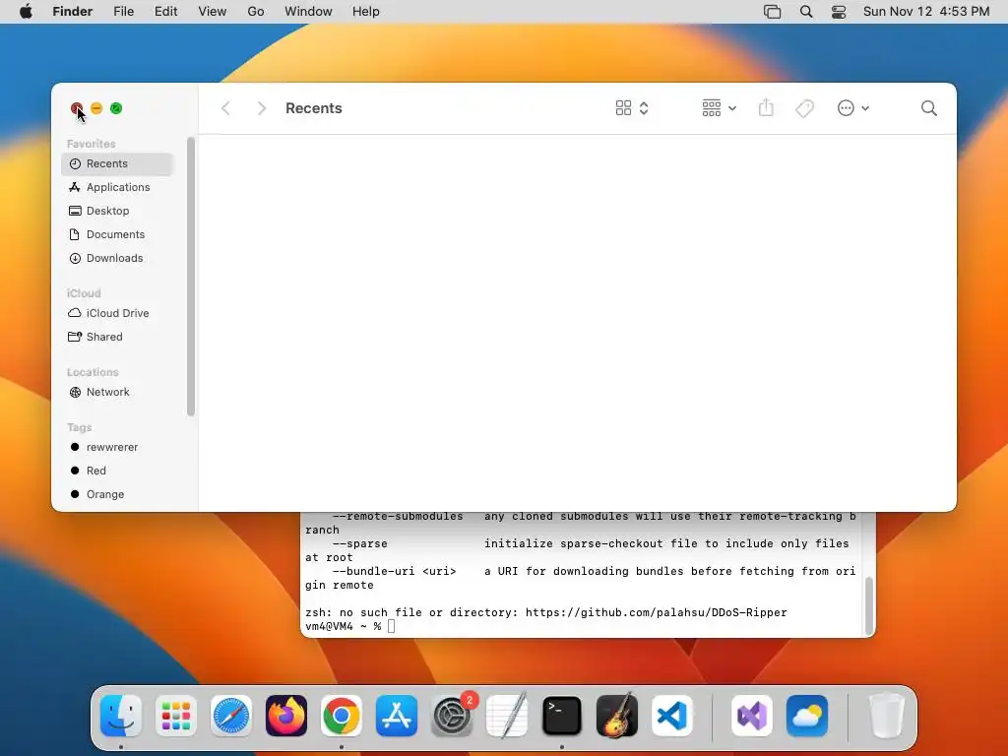Image resolution: width=1008 pixels, height=756 pixels.
Task: Open Spotlight search in menu bar
Action: click(805, 12)
